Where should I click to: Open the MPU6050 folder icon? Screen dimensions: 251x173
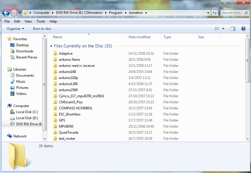click(55, 126)
